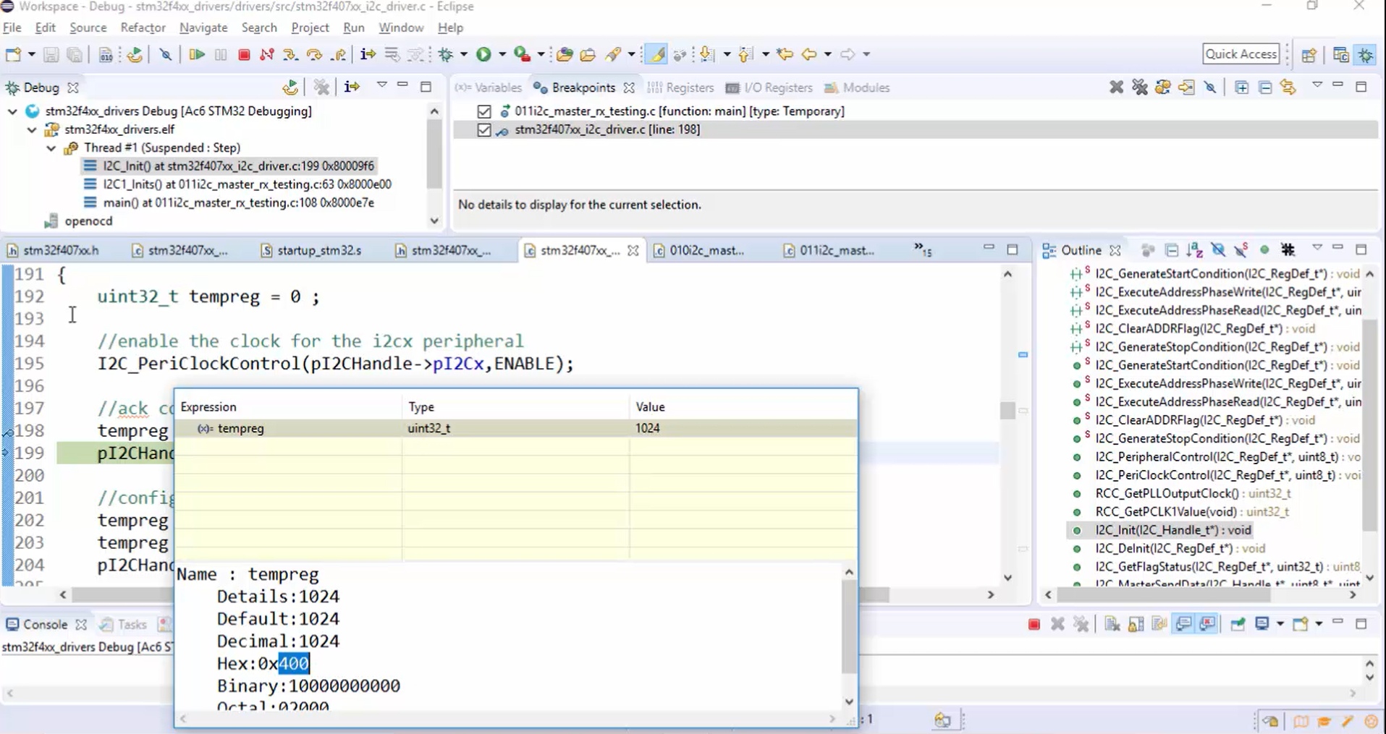Click the Suspend button in toolbar

[x=221, y=54]
